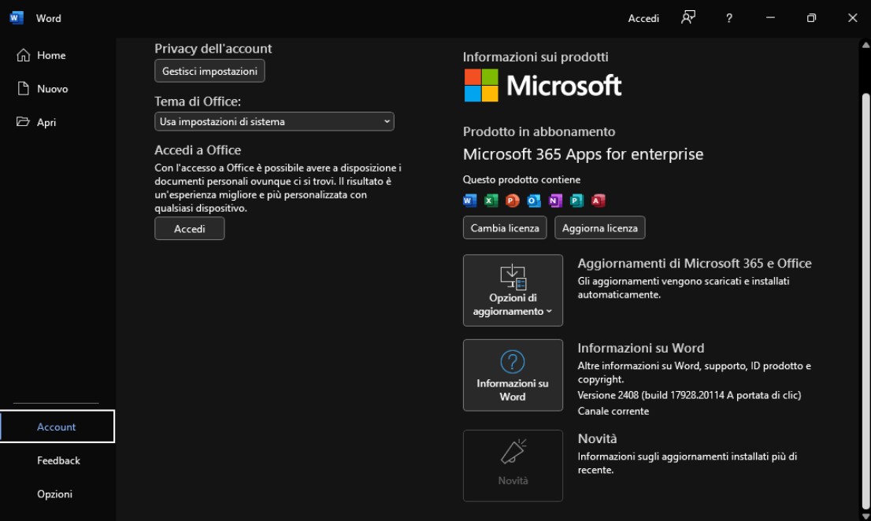Click the Word product icon

click(x=469, y=201)
